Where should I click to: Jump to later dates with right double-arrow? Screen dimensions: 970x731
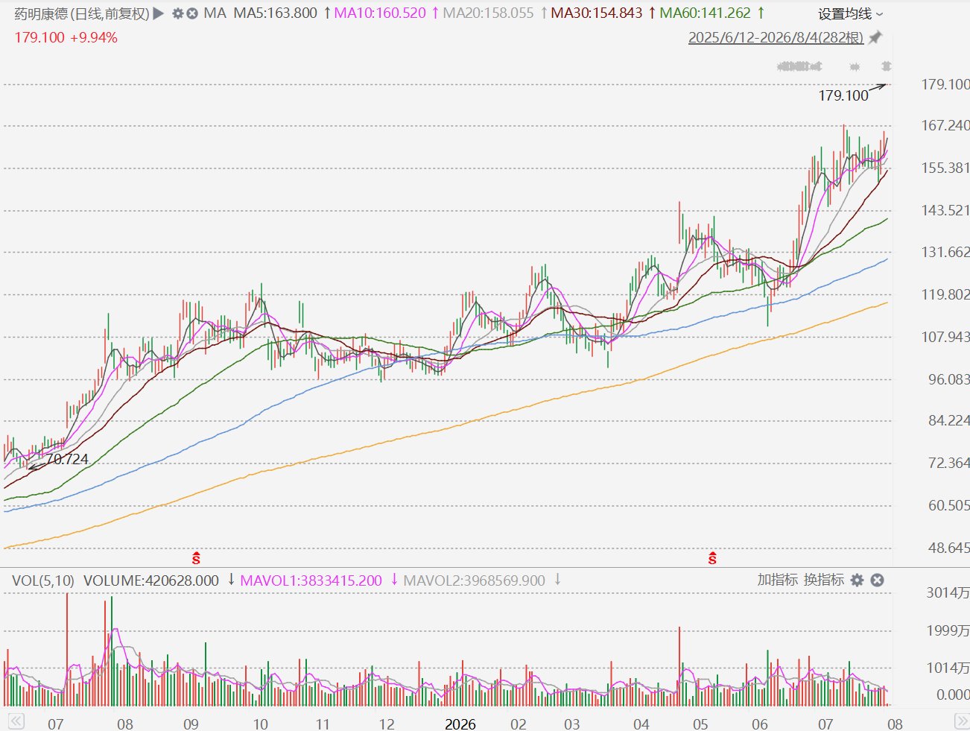pyautogui.click(x=962, y=721)
